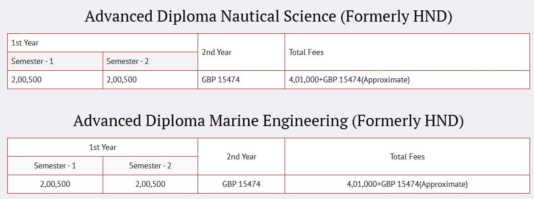The height and width of the screenshot is (199, 534).
Task: Click the Nautical Science 2nd Year GBP 15474 cell
Action: (x=221, y=80)
